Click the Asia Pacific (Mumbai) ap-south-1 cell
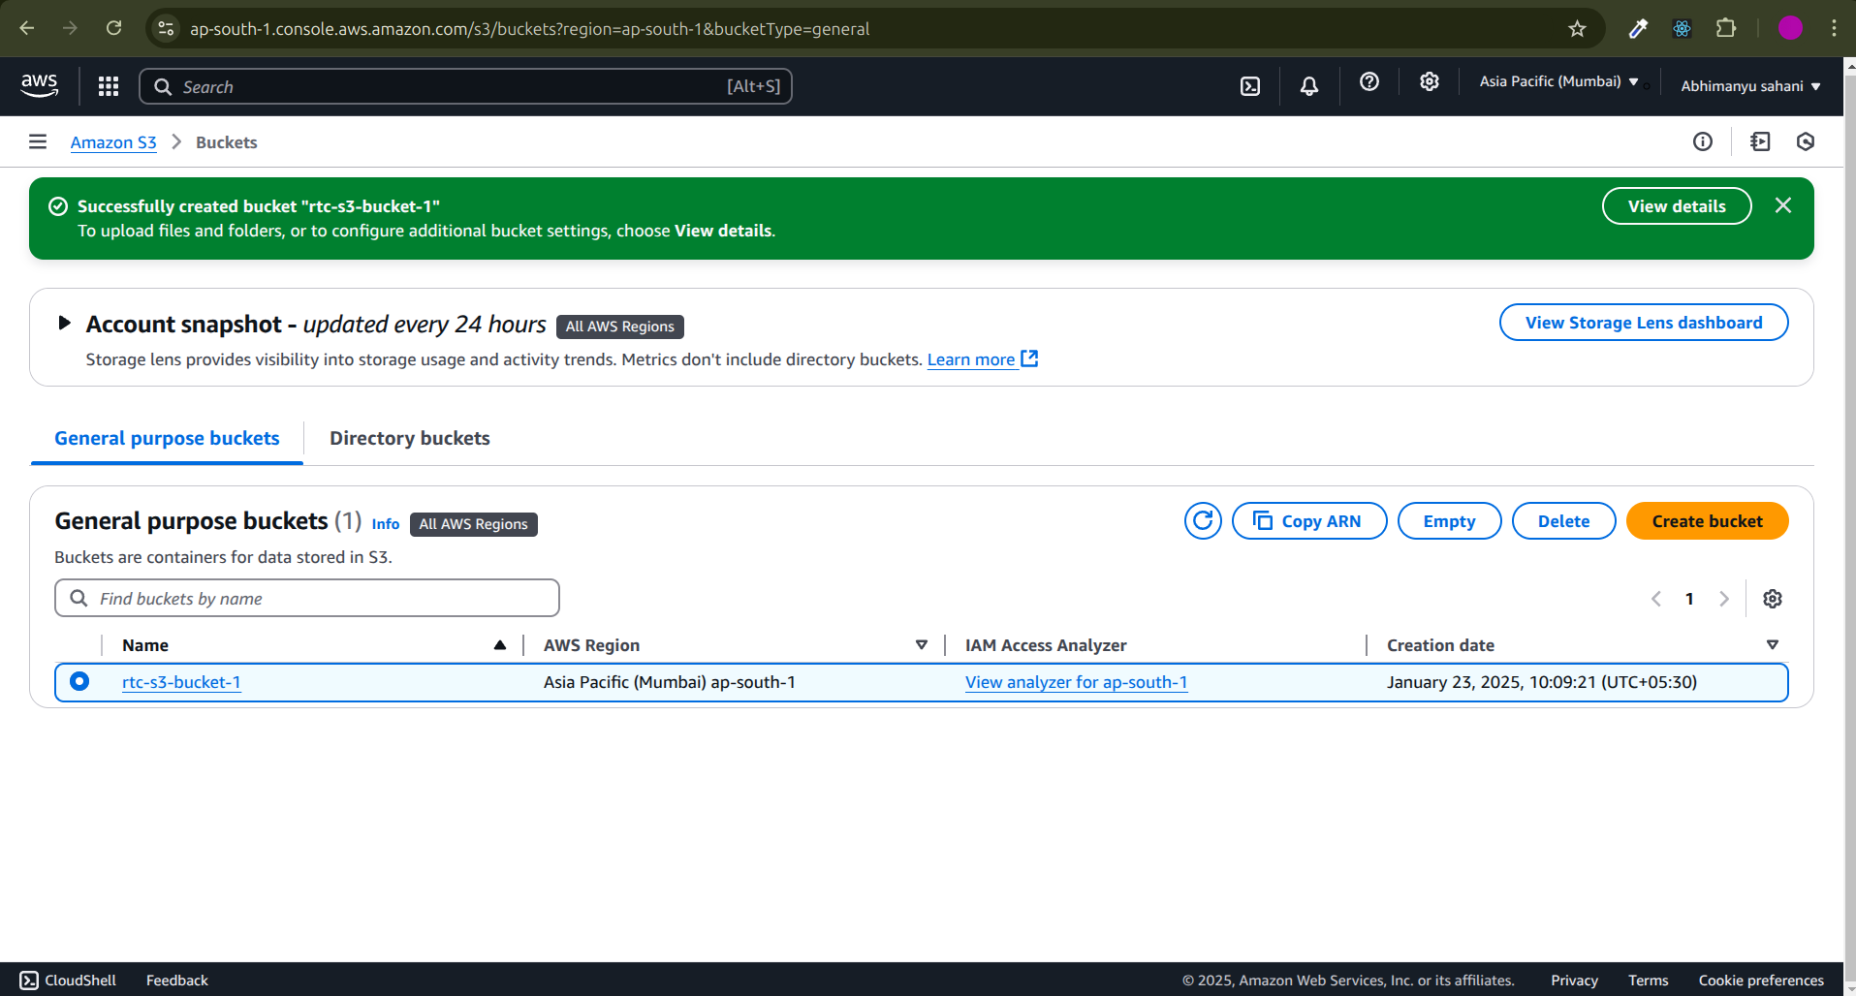The image size is (1856, 996). [x=669, y=682]
